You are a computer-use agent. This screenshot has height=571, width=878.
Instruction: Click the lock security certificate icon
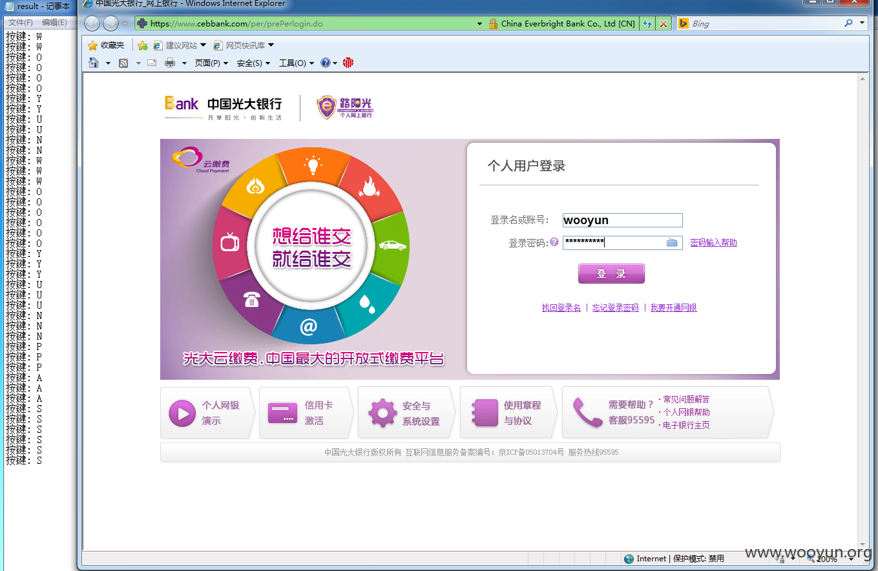(492, 24)
